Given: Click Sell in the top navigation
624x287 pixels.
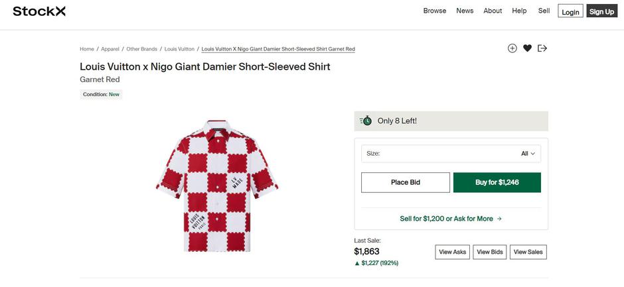Looking at the screenshot, I should coord(544,11).
